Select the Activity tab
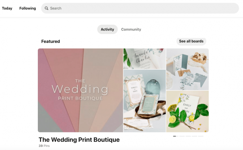243x150 pixels. point(107,29)
